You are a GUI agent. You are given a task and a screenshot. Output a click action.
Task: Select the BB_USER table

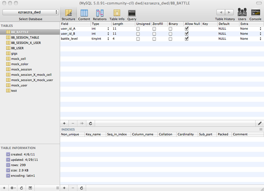coord(17,48)
